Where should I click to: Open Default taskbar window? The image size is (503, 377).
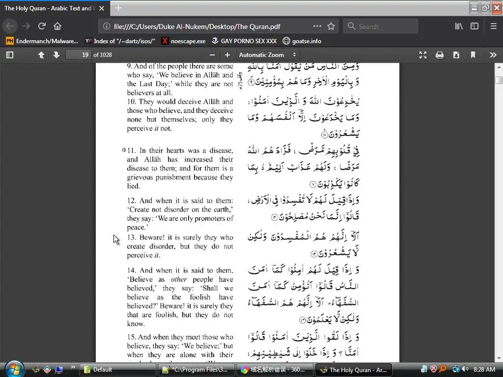pos(118,370)
